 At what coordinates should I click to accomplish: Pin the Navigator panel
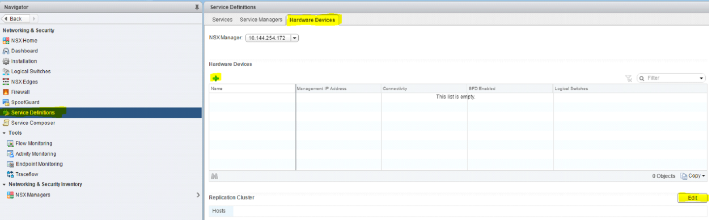point(197,7)
